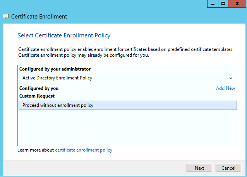Image resolution: width=247 pixels, height=177 pixels.
Task: Click the Configured by your administrator heading
Action: [x=55, y=69]
